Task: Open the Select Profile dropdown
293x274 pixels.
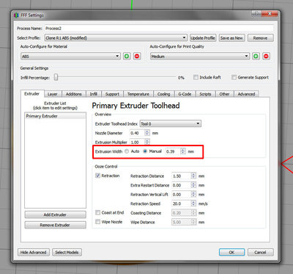Action: coord(116,38)
